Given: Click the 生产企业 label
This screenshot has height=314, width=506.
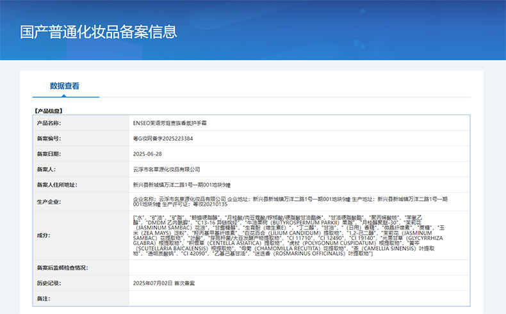Looking at the screenshot, I should (49, 201).
